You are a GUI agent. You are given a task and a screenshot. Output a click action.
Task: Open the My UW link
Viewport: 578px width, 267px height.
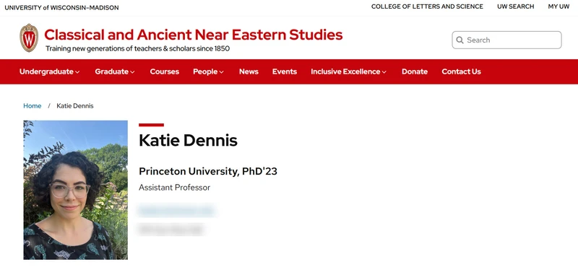point(558,6)
